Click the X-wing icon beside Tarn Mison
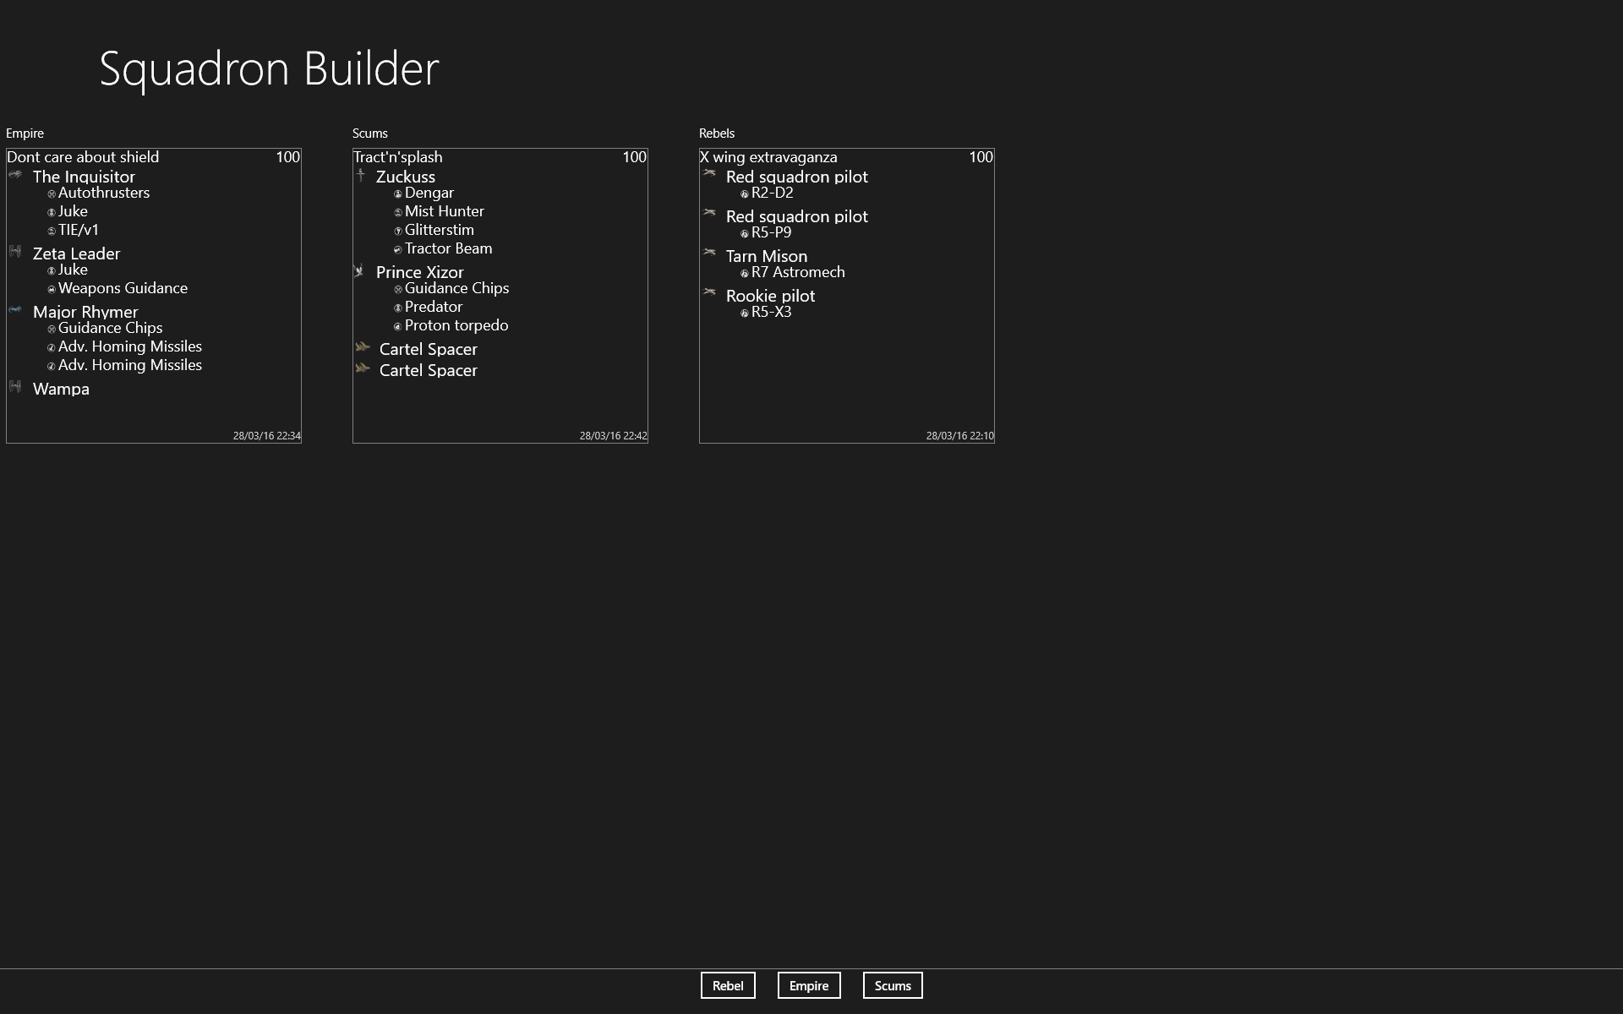The height and width of the screenshot is (1014, 1623). [709, 253]
